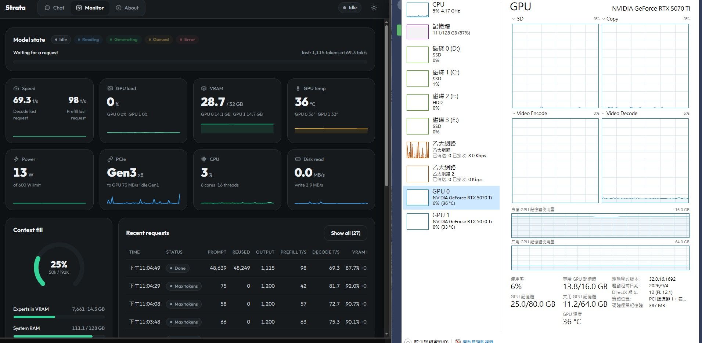This screenshot has width=702, height=343.
Task: Click Max tokens status in 11:04:29 row
Action: coord(184,286)
